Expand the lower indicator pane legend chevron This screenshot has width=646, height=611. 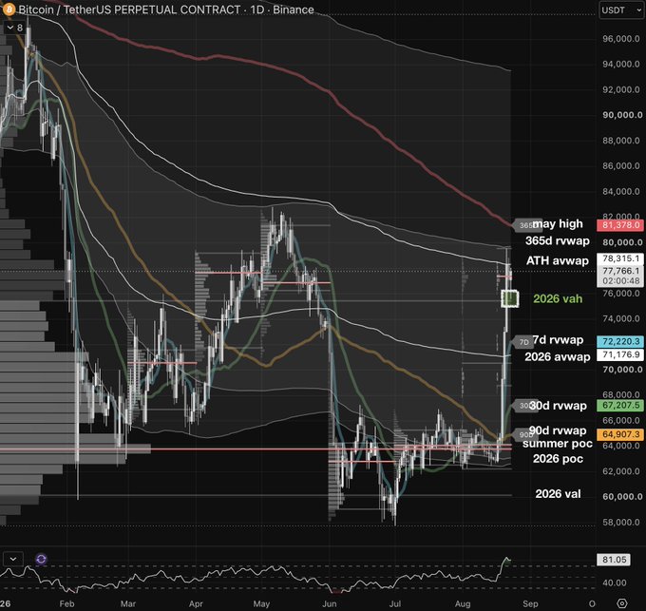pyautogui.click(x=13, y=559)
